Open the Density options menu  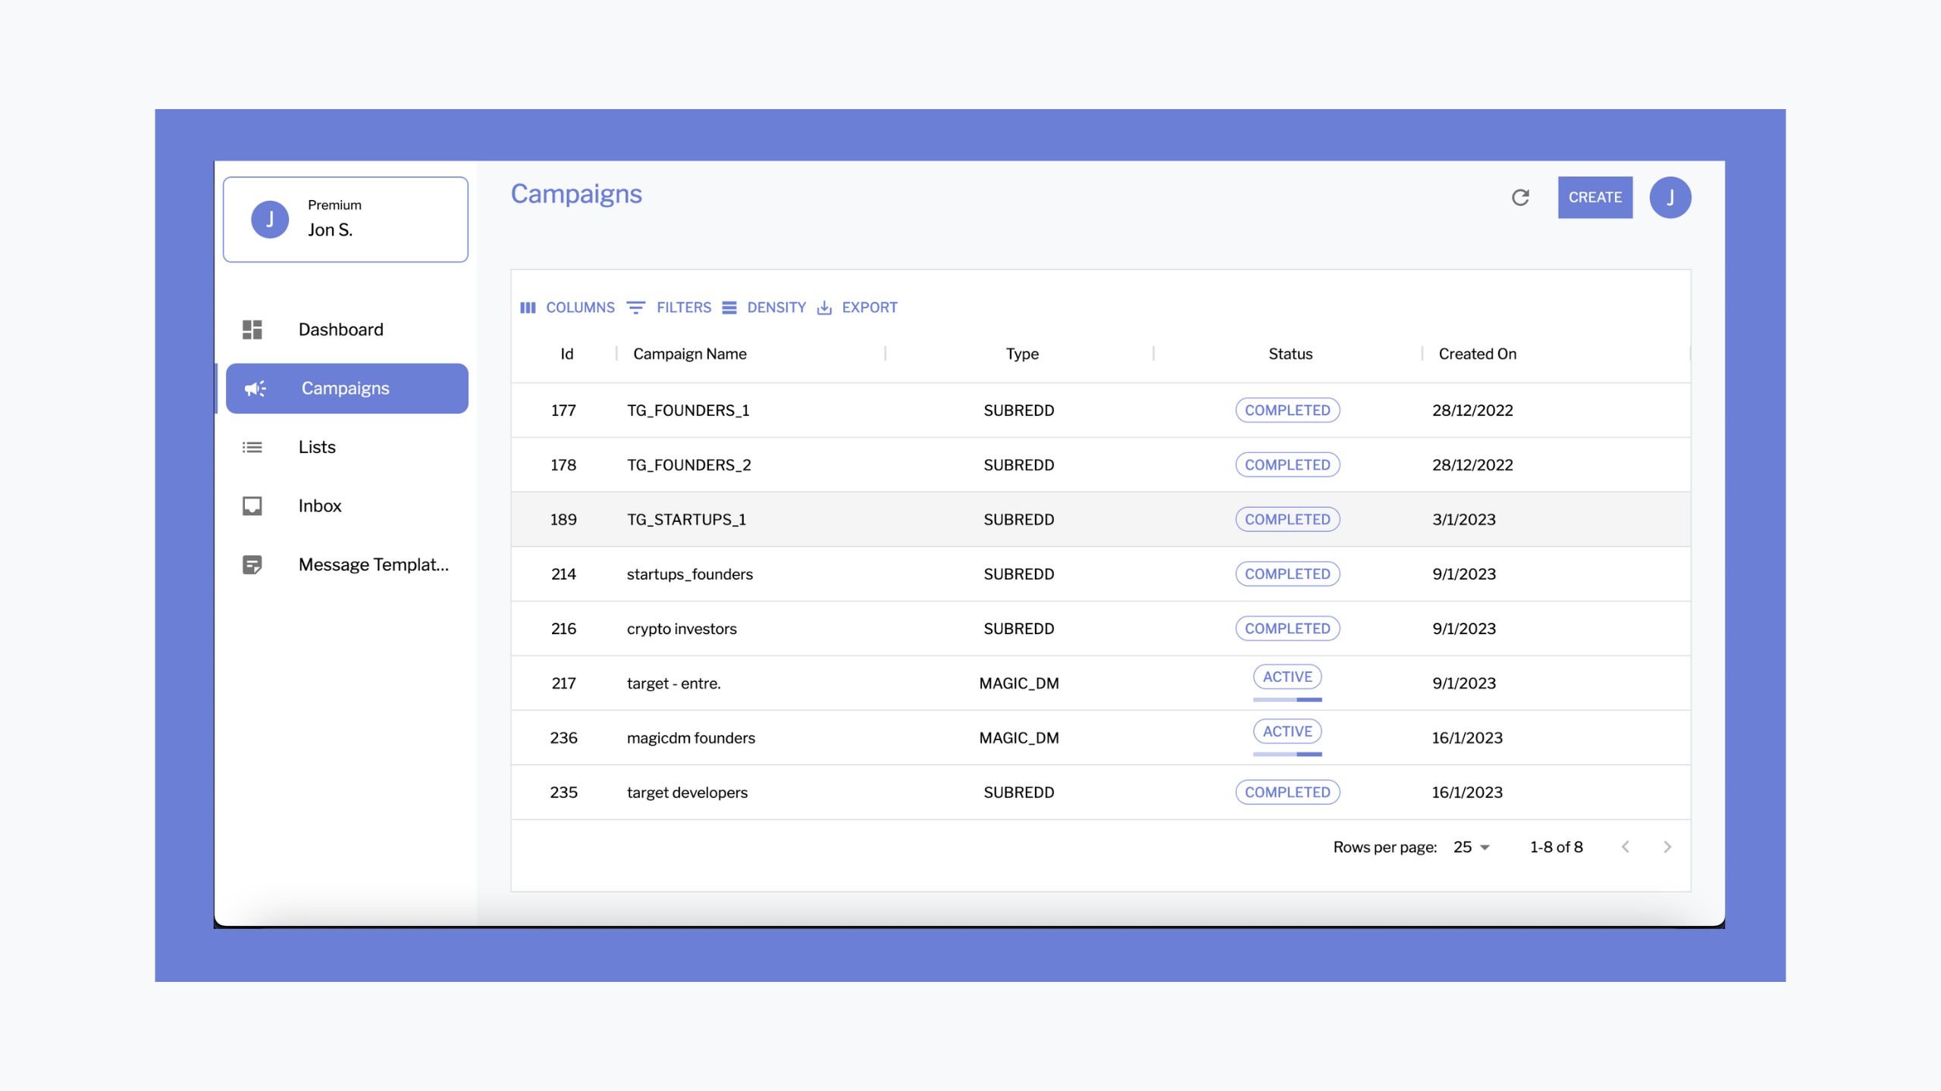(x=764, y=308)
